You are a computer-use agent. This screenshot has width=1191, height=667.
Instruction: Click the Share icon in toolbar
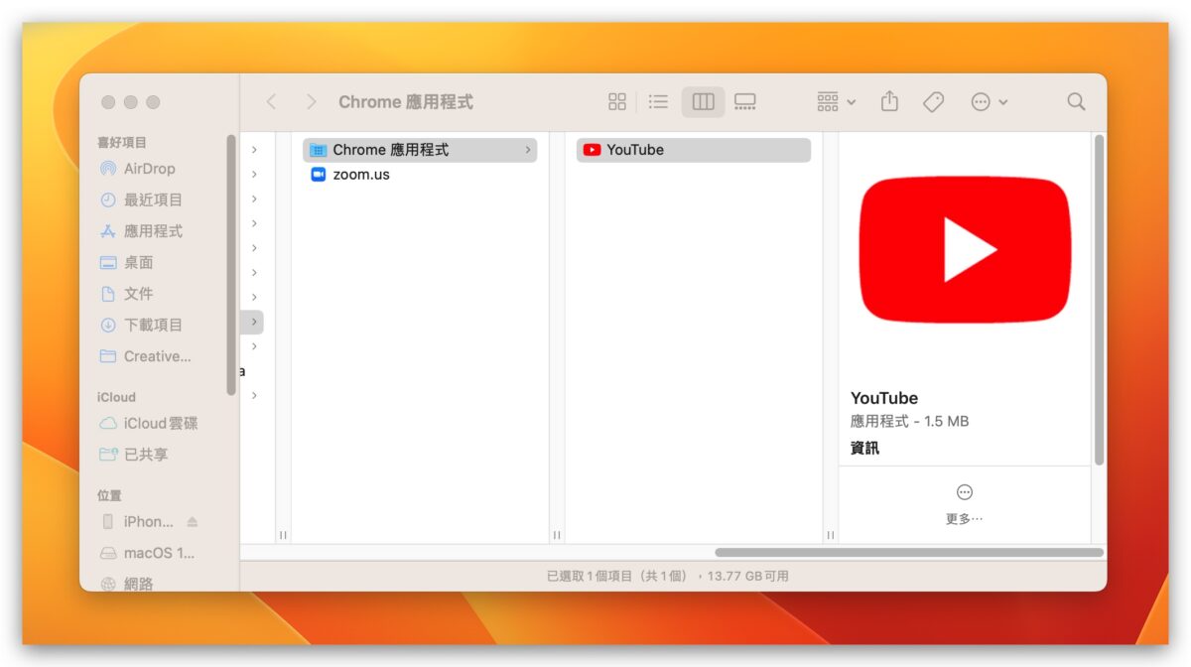(889, 101)
